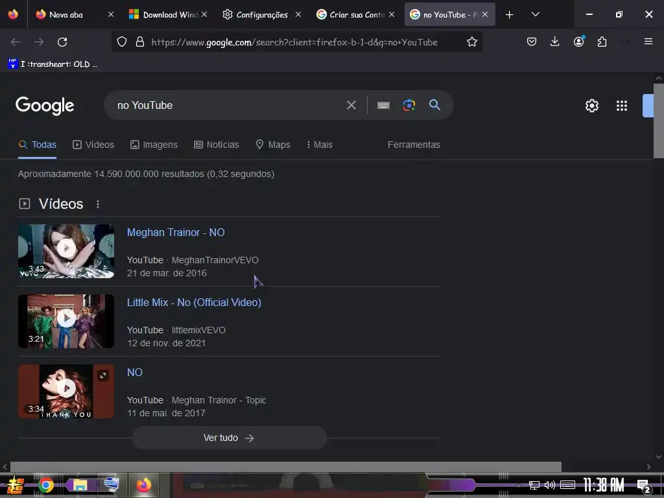Open the I :transheart: OLD bookmark
This screenshot has height=498, width=664.
[53, 64]
